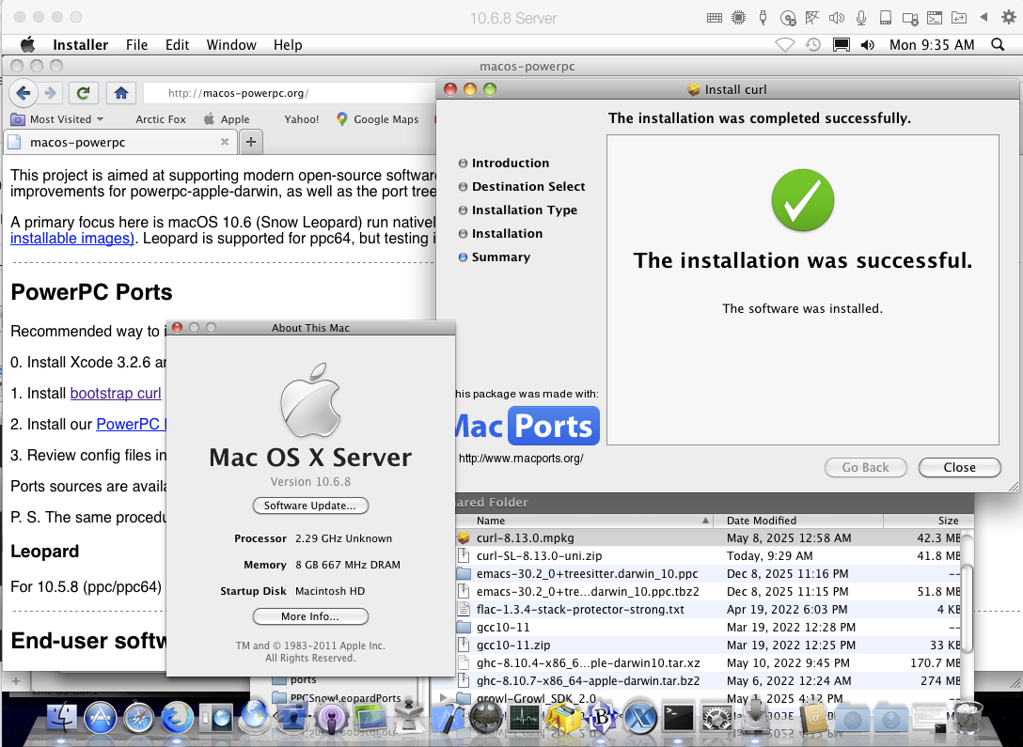Close the macos-powerpc tab with x
The height and width of the screenshot is (747, 1023).
coord(225,142)
